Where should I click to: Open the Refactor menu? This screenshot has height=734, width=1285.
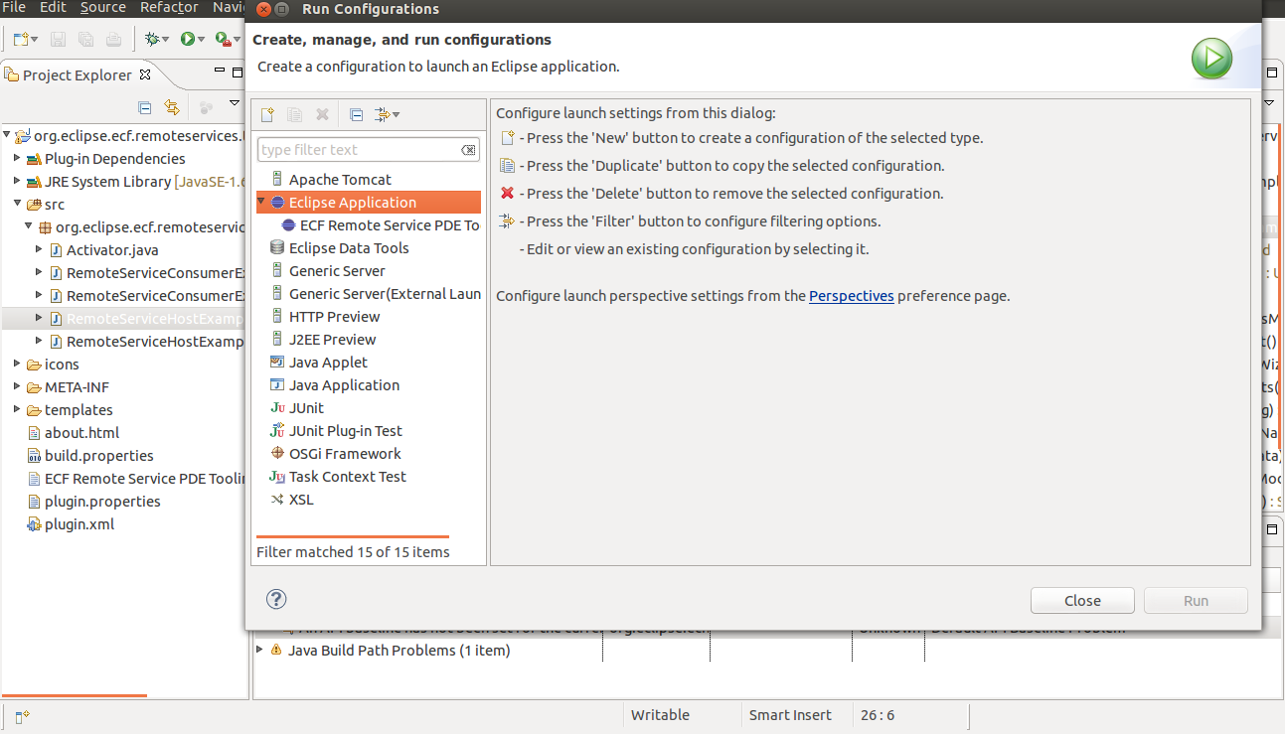pos(169,7)
